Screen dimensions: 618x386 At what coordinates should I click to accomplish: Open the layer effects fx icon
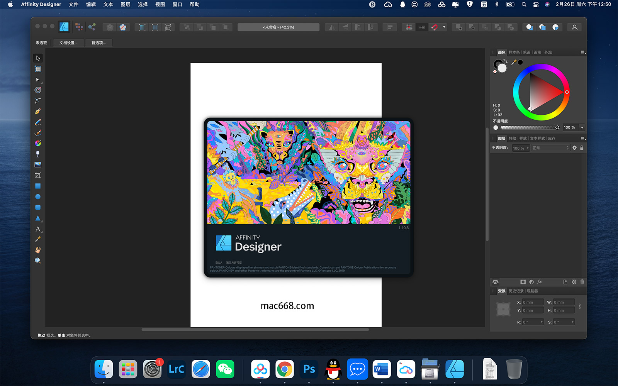click(540, 282)
